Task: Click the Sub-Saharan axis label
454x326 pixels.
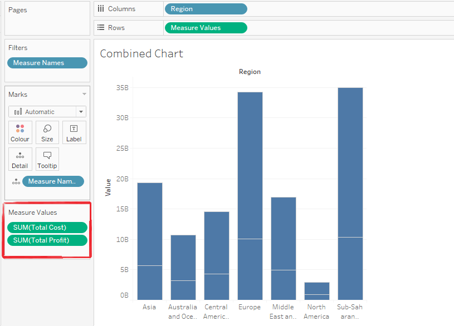Action: click(x=350, y=312)
